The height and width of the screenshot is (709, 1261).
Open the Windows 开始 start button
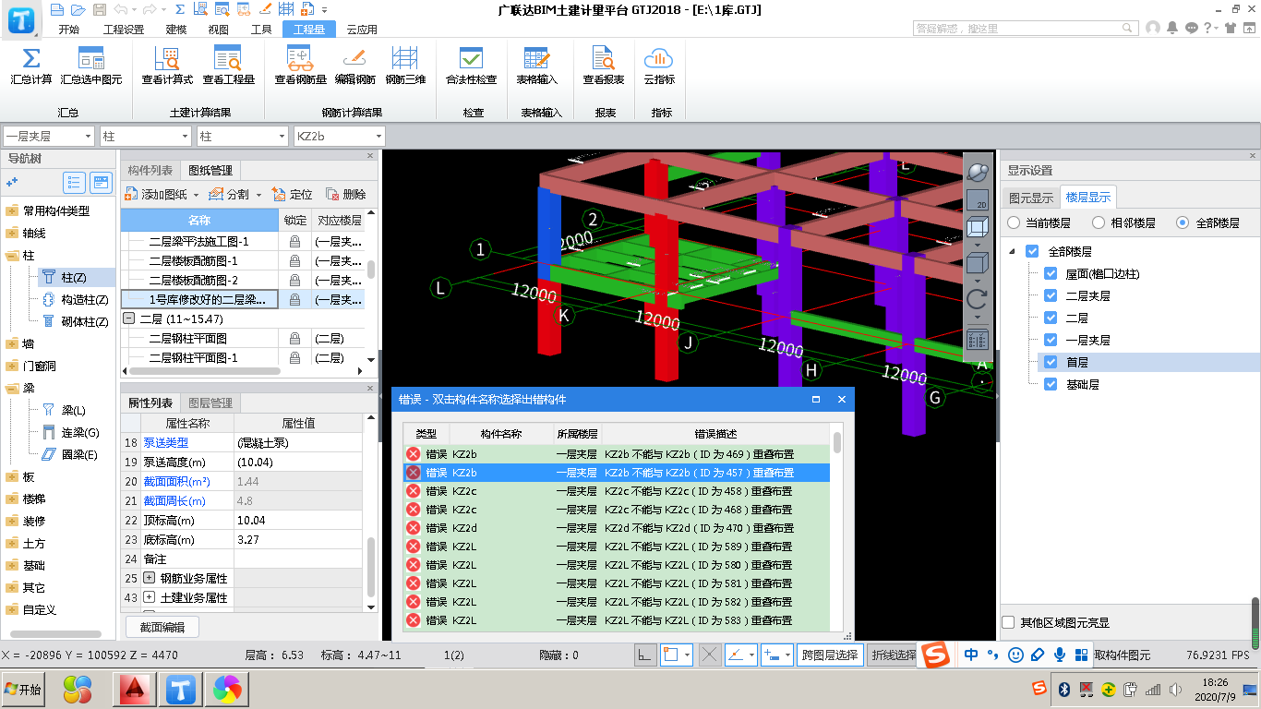tap(24, 689)
